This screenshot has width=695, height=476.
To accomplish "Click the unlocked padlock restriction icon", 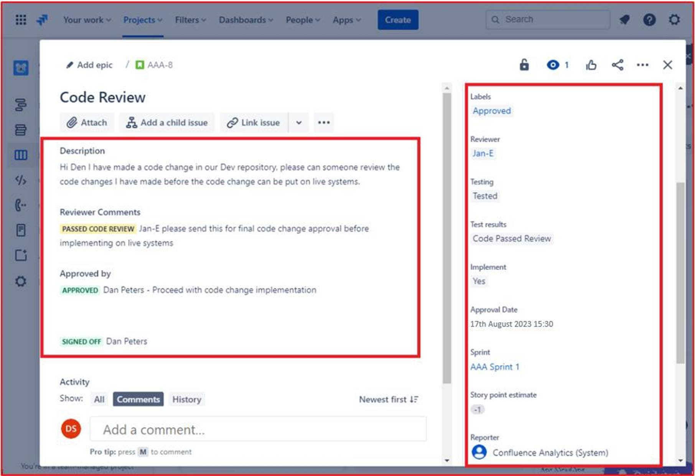I will (x=524, y=65).
